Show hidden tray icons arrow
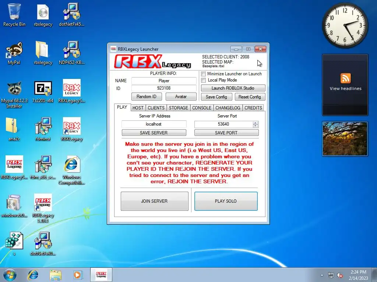 point(322,275)
